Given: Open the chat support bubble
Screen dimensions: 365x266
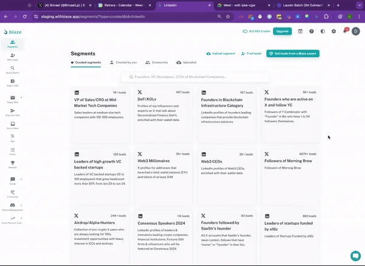Looking at the screenshot, I should (x=355, y=256).
